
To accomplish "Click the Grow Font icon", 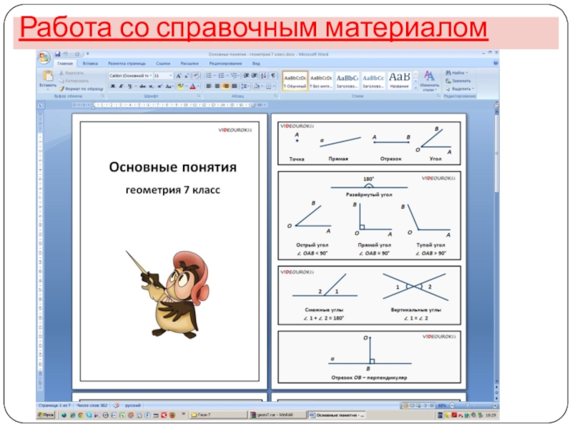I will [178, 76].
